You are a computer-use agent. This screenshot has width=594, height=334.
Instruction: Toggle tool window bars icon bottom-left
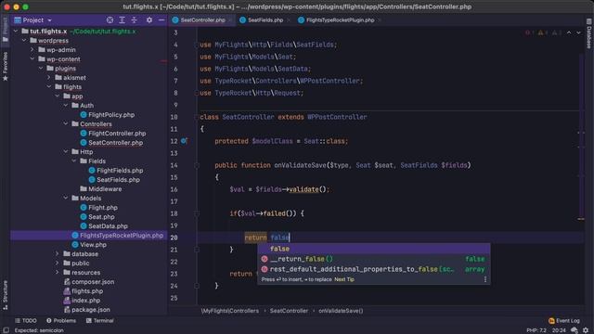click(6, 330)
